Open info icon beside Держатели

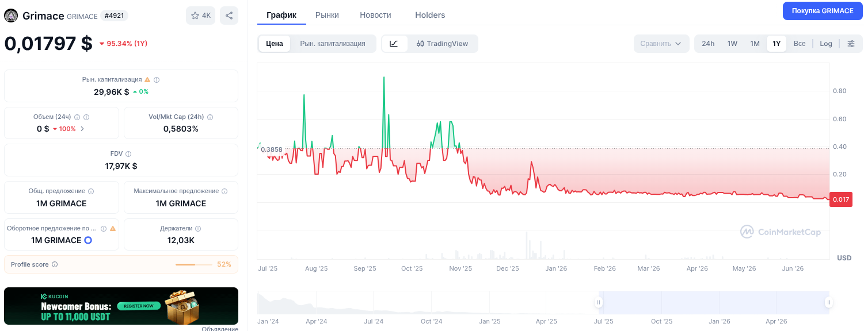coord(198,229)
